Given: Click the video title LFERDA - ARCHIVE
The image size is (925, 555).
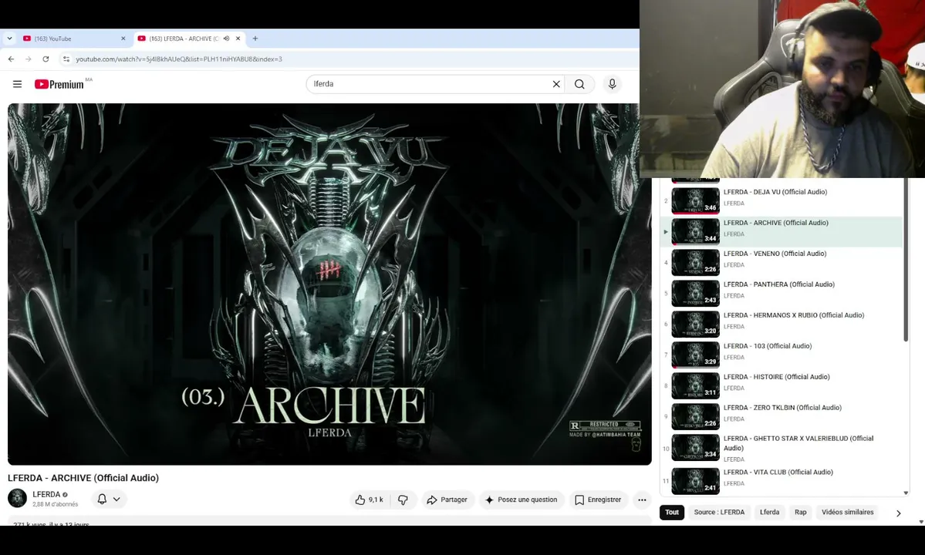Looking at the screenshot, I should click(83, 478).
